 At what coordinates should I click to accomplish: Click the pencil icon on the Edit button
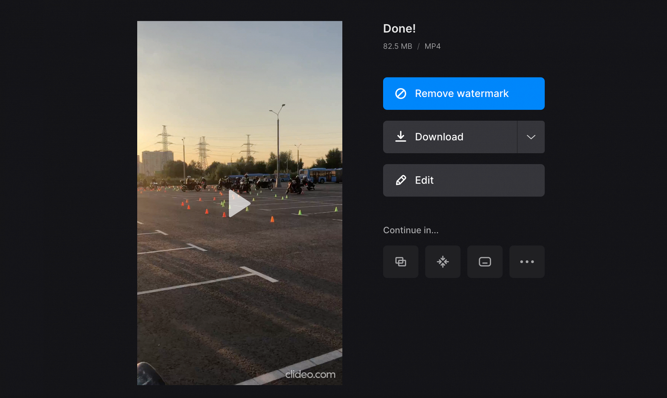pyautogui.click(x=401, y=180)
